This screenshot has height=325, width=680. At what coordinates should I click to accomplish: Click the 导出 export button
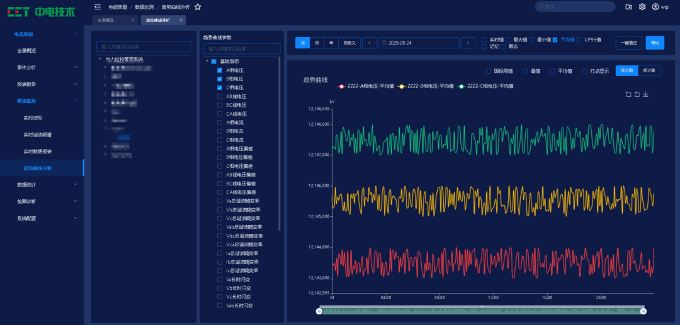click(x=655, y=43)
